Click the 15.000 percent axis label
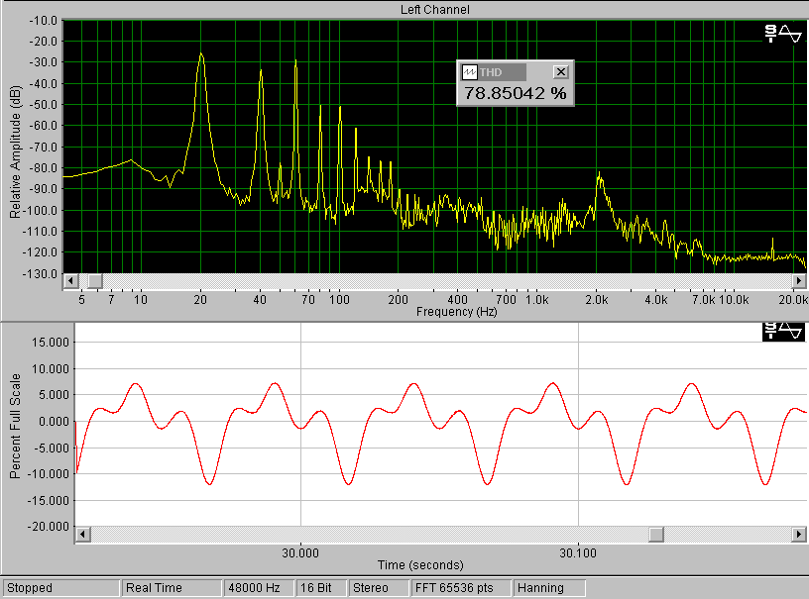Viewport: 809px width, 599px height. (50, 343)
